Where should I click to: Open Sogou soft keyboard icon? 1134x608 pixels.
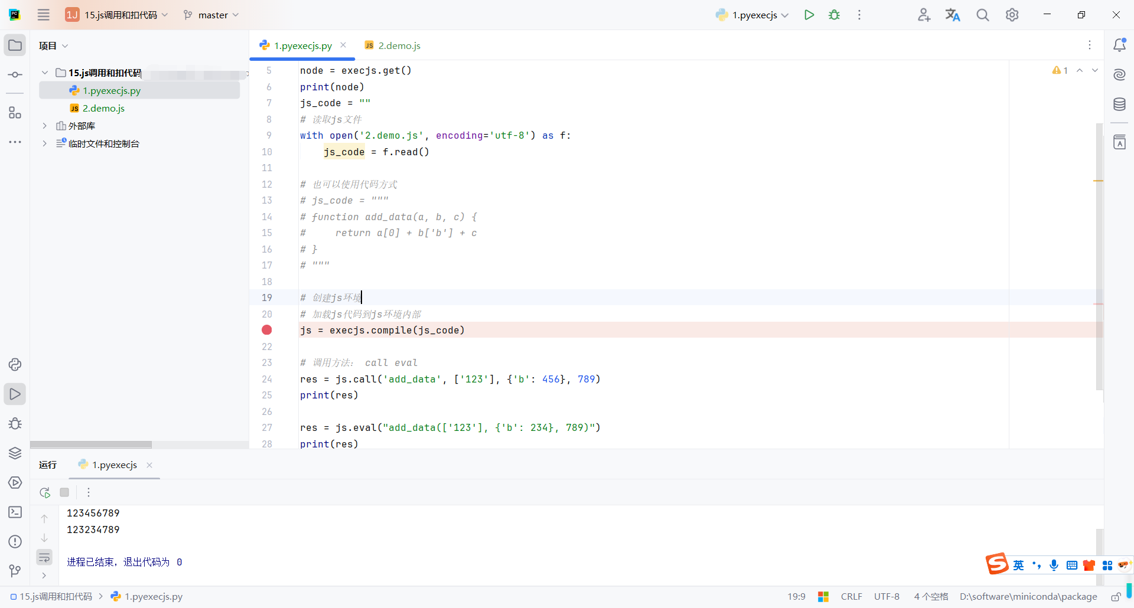click(x=1072, y=565)
